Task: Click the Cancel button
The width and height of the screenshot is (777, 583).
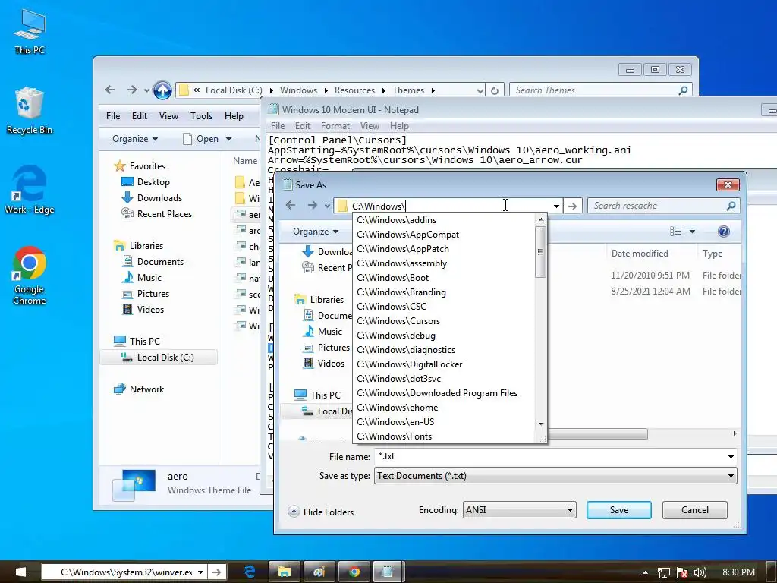Action: pyautogui.click(x=695, y=510)
